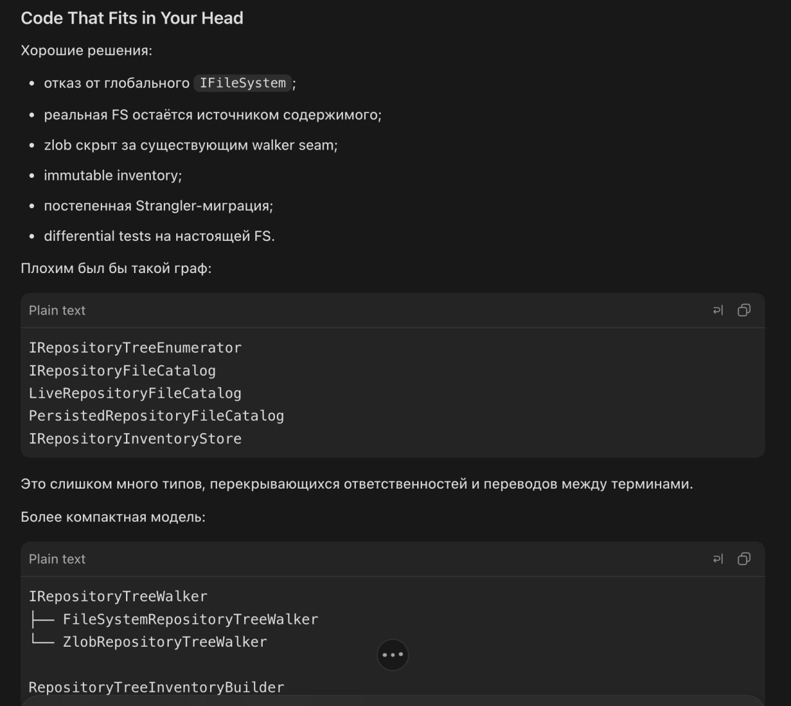
Task: Select the ZlobRepositoryTreeWalker tree entry
Action: click(x=165, y=642)
